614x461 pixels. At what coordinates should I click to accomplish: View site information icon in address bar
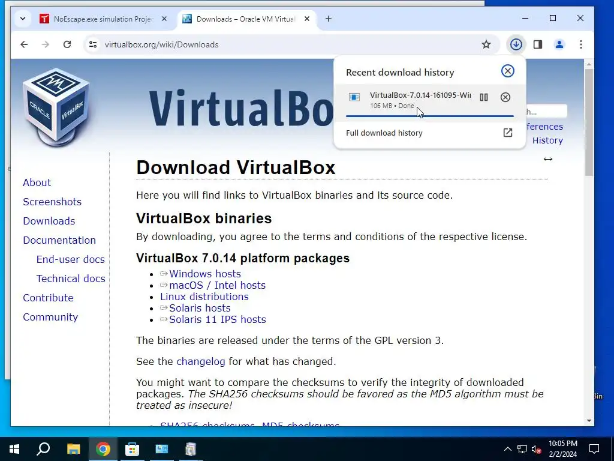pos(93,44)
